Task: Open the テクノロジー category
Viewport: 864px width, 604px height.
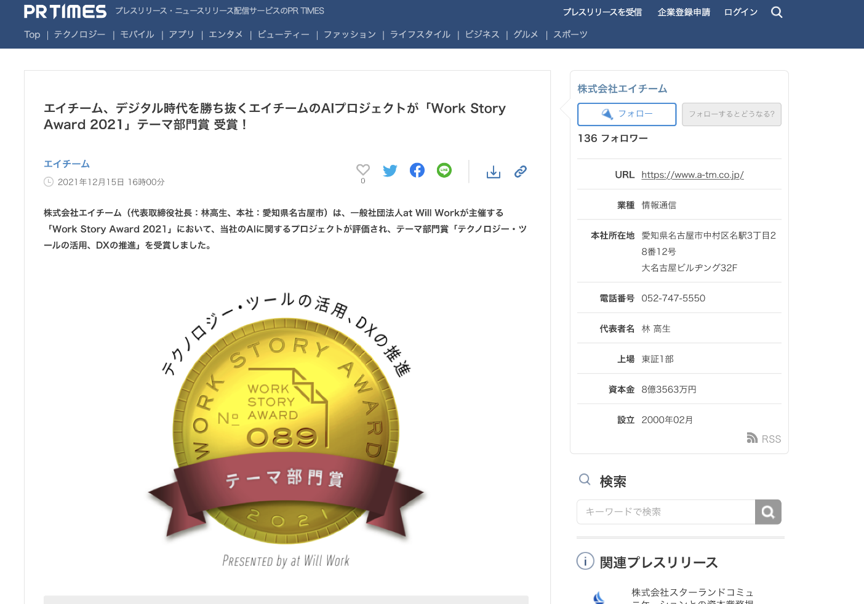Action: pyautogui.click(x=80, y=34)
